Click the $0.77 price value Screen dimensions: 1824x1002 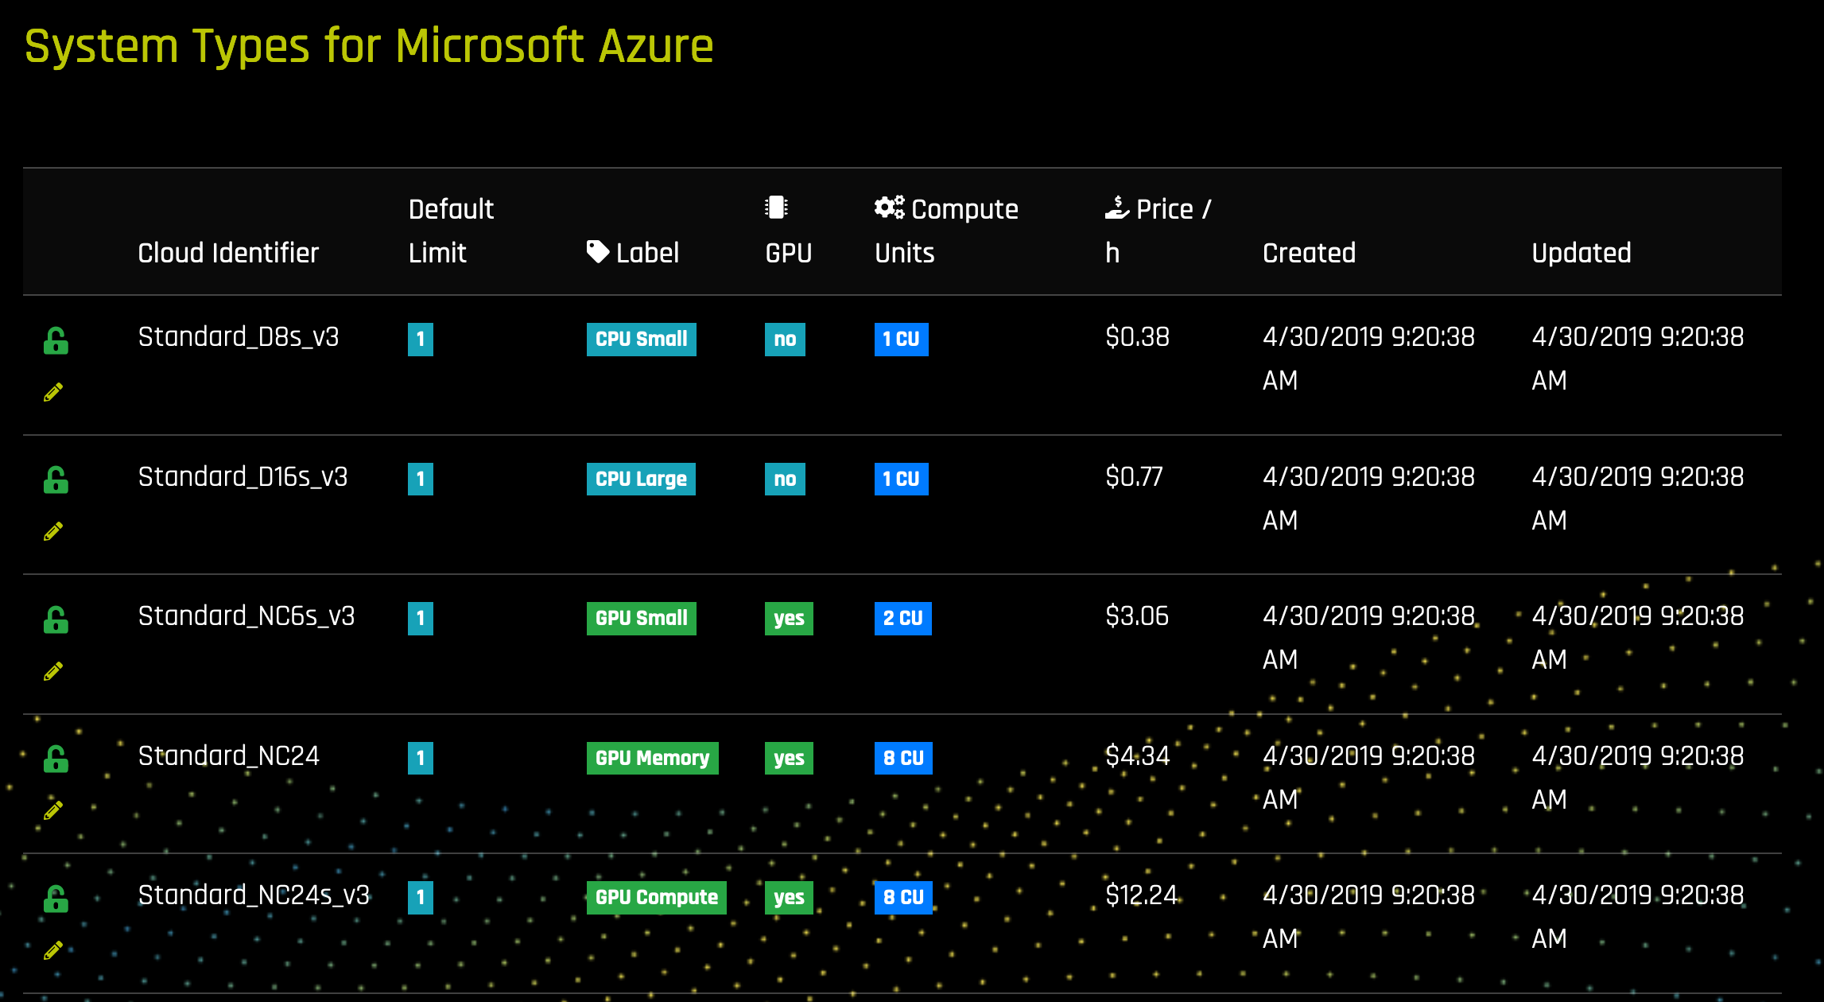(1134, 477)
